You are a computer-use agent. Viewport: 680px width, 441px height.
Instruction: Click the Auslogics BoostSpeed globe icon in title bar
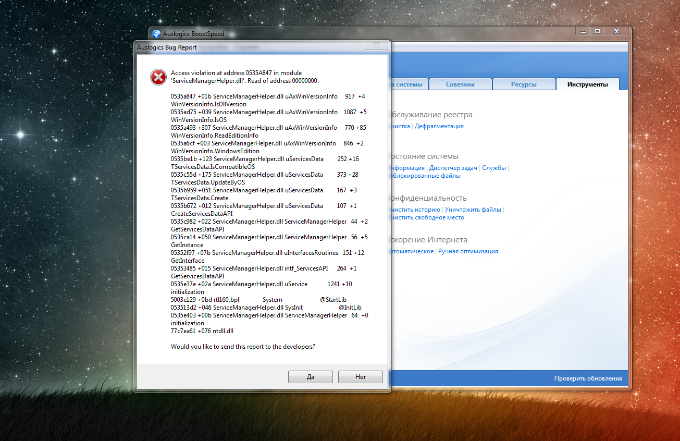coord(156,34)
